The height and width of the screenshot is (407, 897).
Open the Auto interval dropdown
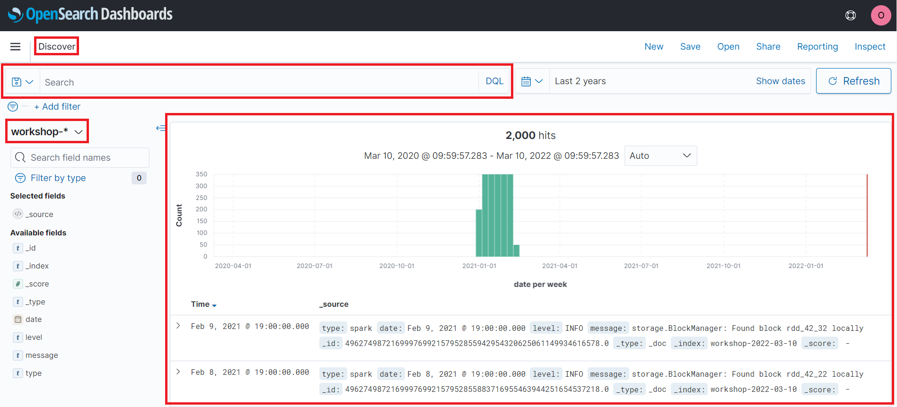tap(660, 156)
